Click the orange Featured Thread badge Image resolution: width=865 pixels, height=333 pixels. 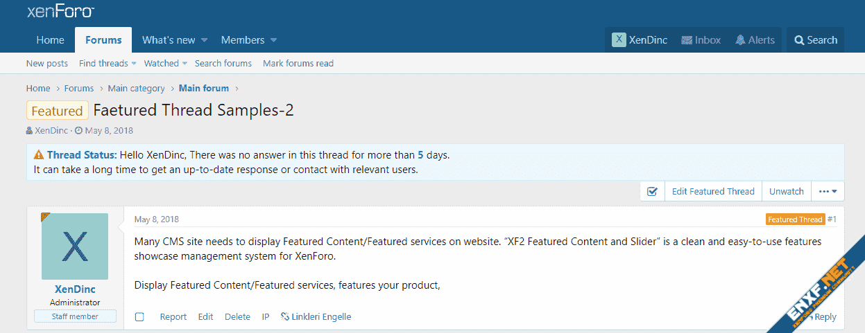click(x=795, y=219)
